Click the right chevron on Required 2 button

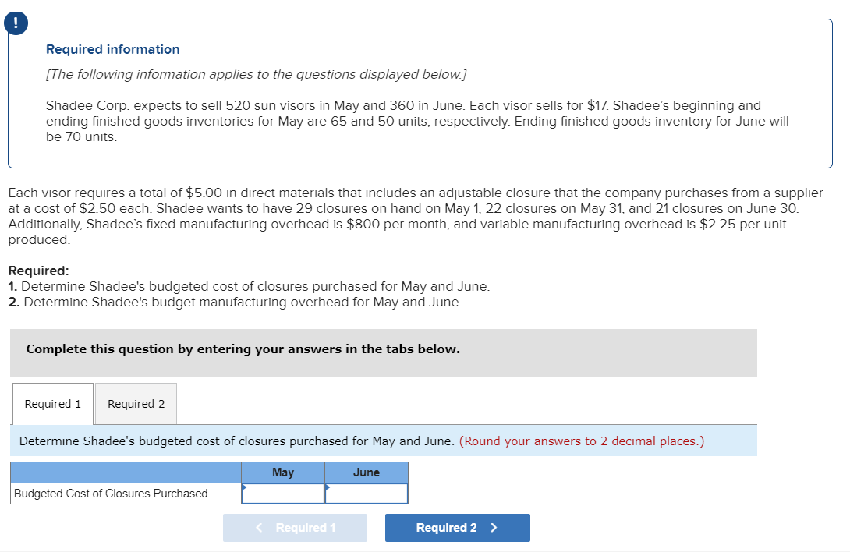[494, 527]
